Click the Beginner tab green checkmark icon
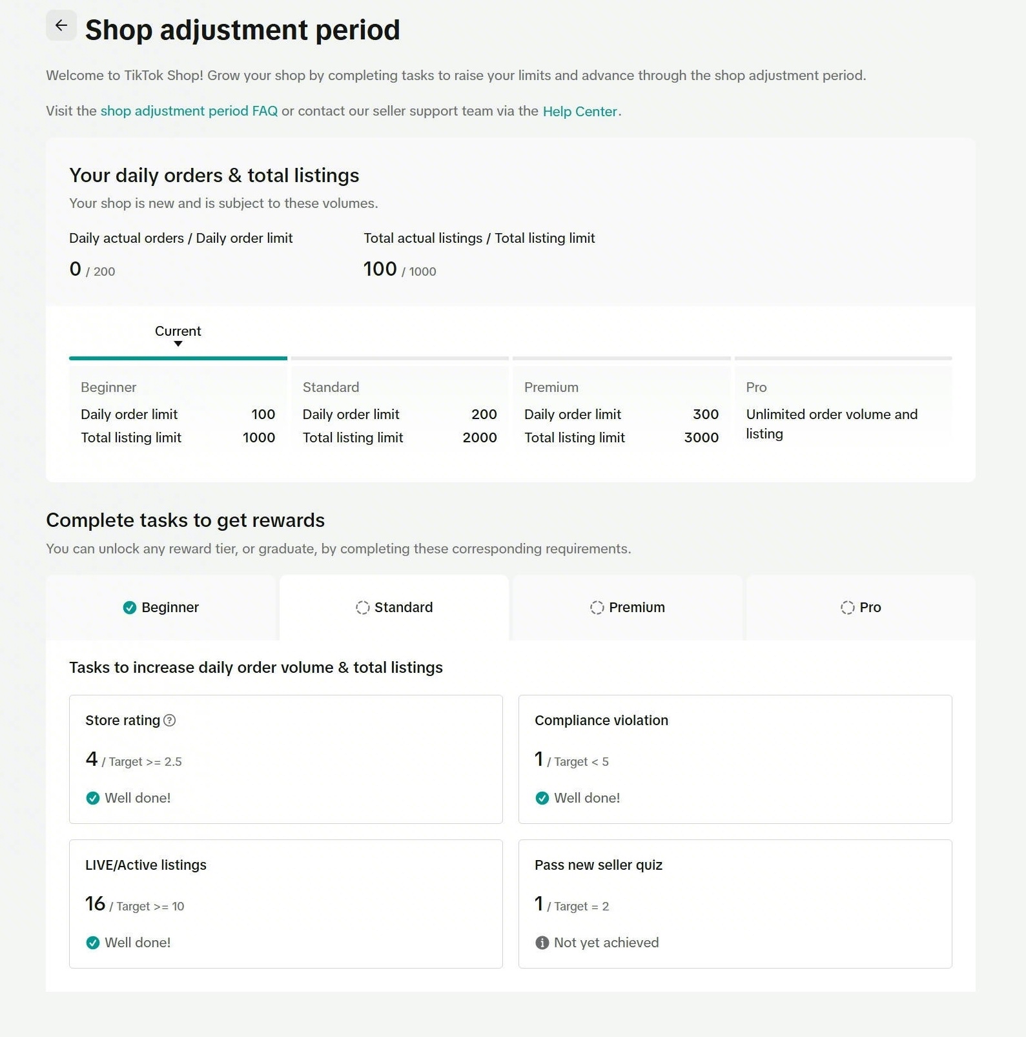This screenshot has height=1037, width=1026. tap(130, 608)
